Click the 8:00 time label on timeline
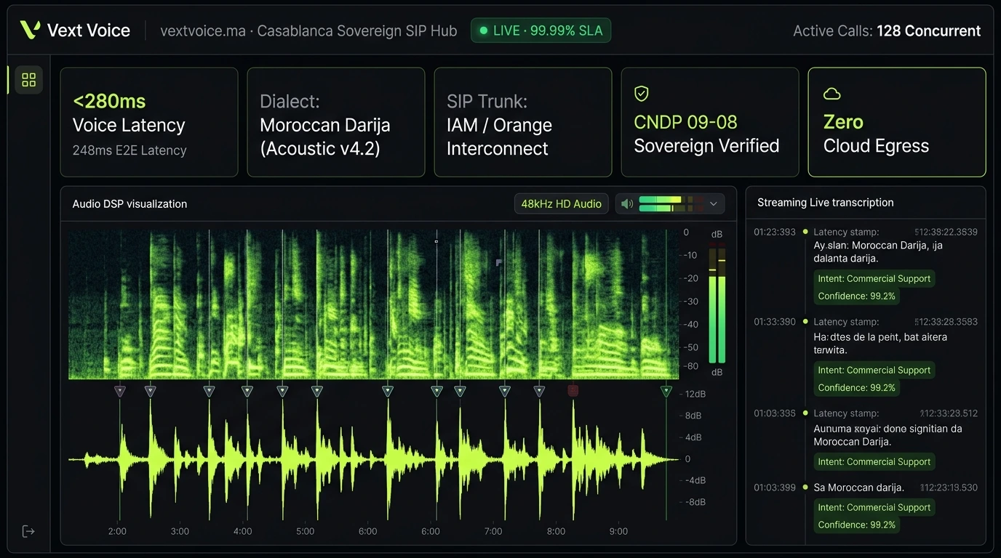1001x558 pixels. (556, 531)
